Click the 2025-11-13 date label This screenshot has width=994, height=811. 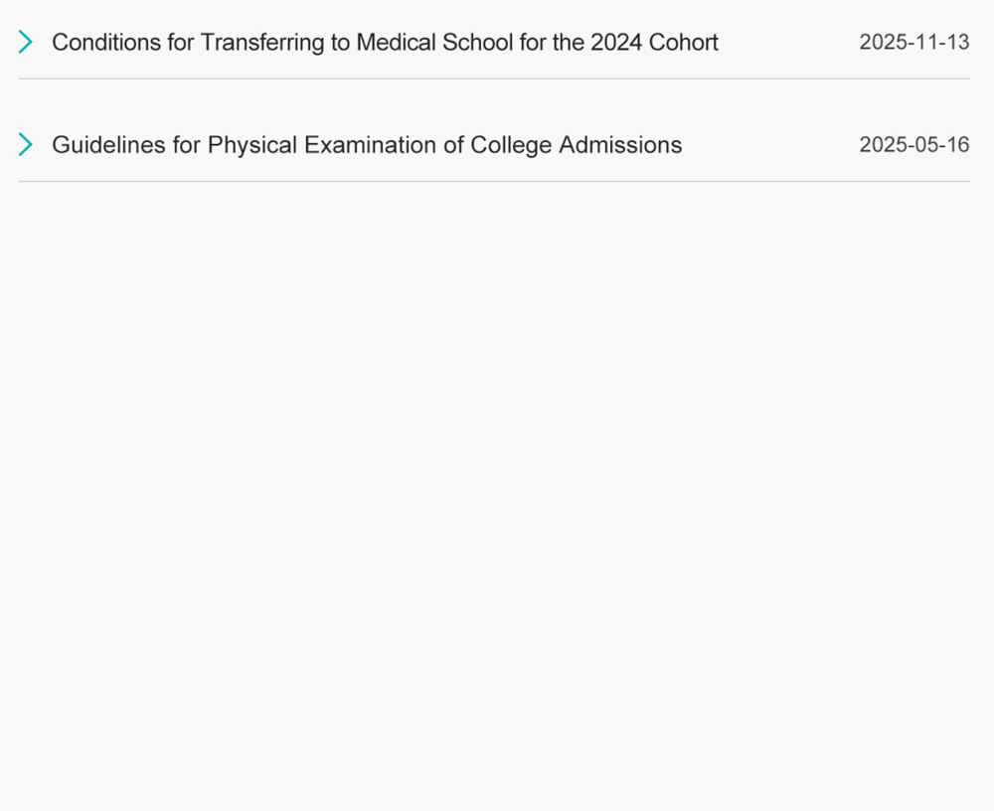[x=913, y=42]
